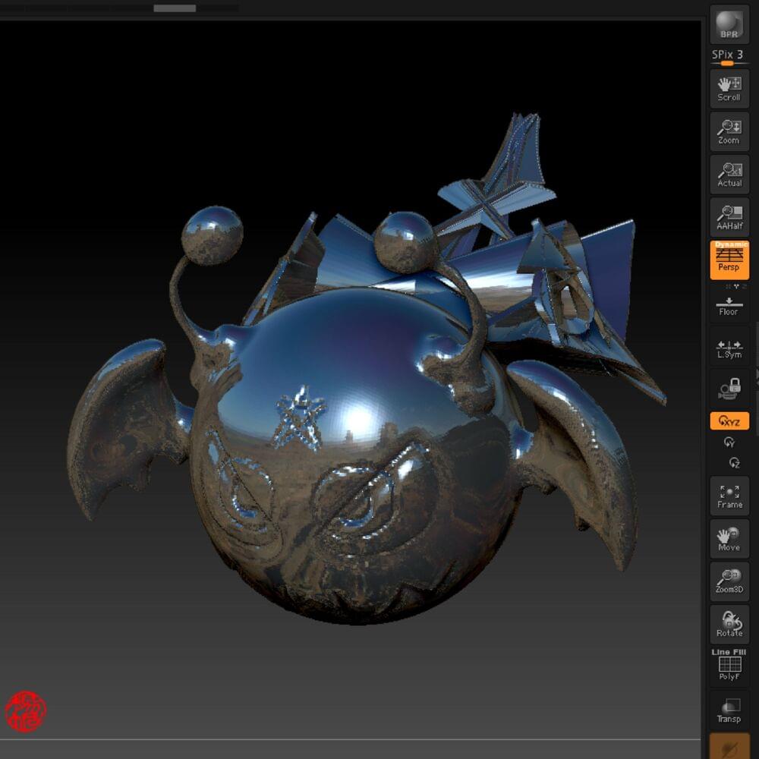Set canvas to Actual size
The image size is (759, 759).
coord(729,175)
